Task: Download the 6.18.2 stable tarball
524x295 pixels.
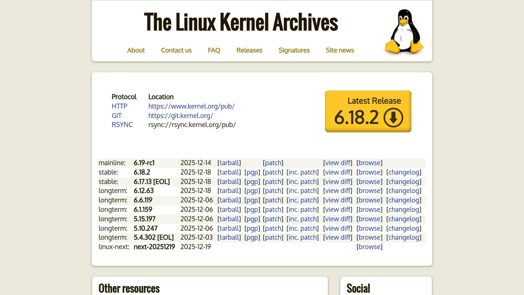Action: click(229, 172)
